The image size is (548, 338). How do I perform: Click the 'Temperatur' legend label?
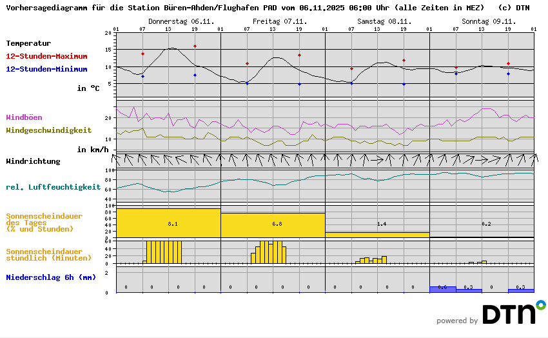tap(28, 43)
